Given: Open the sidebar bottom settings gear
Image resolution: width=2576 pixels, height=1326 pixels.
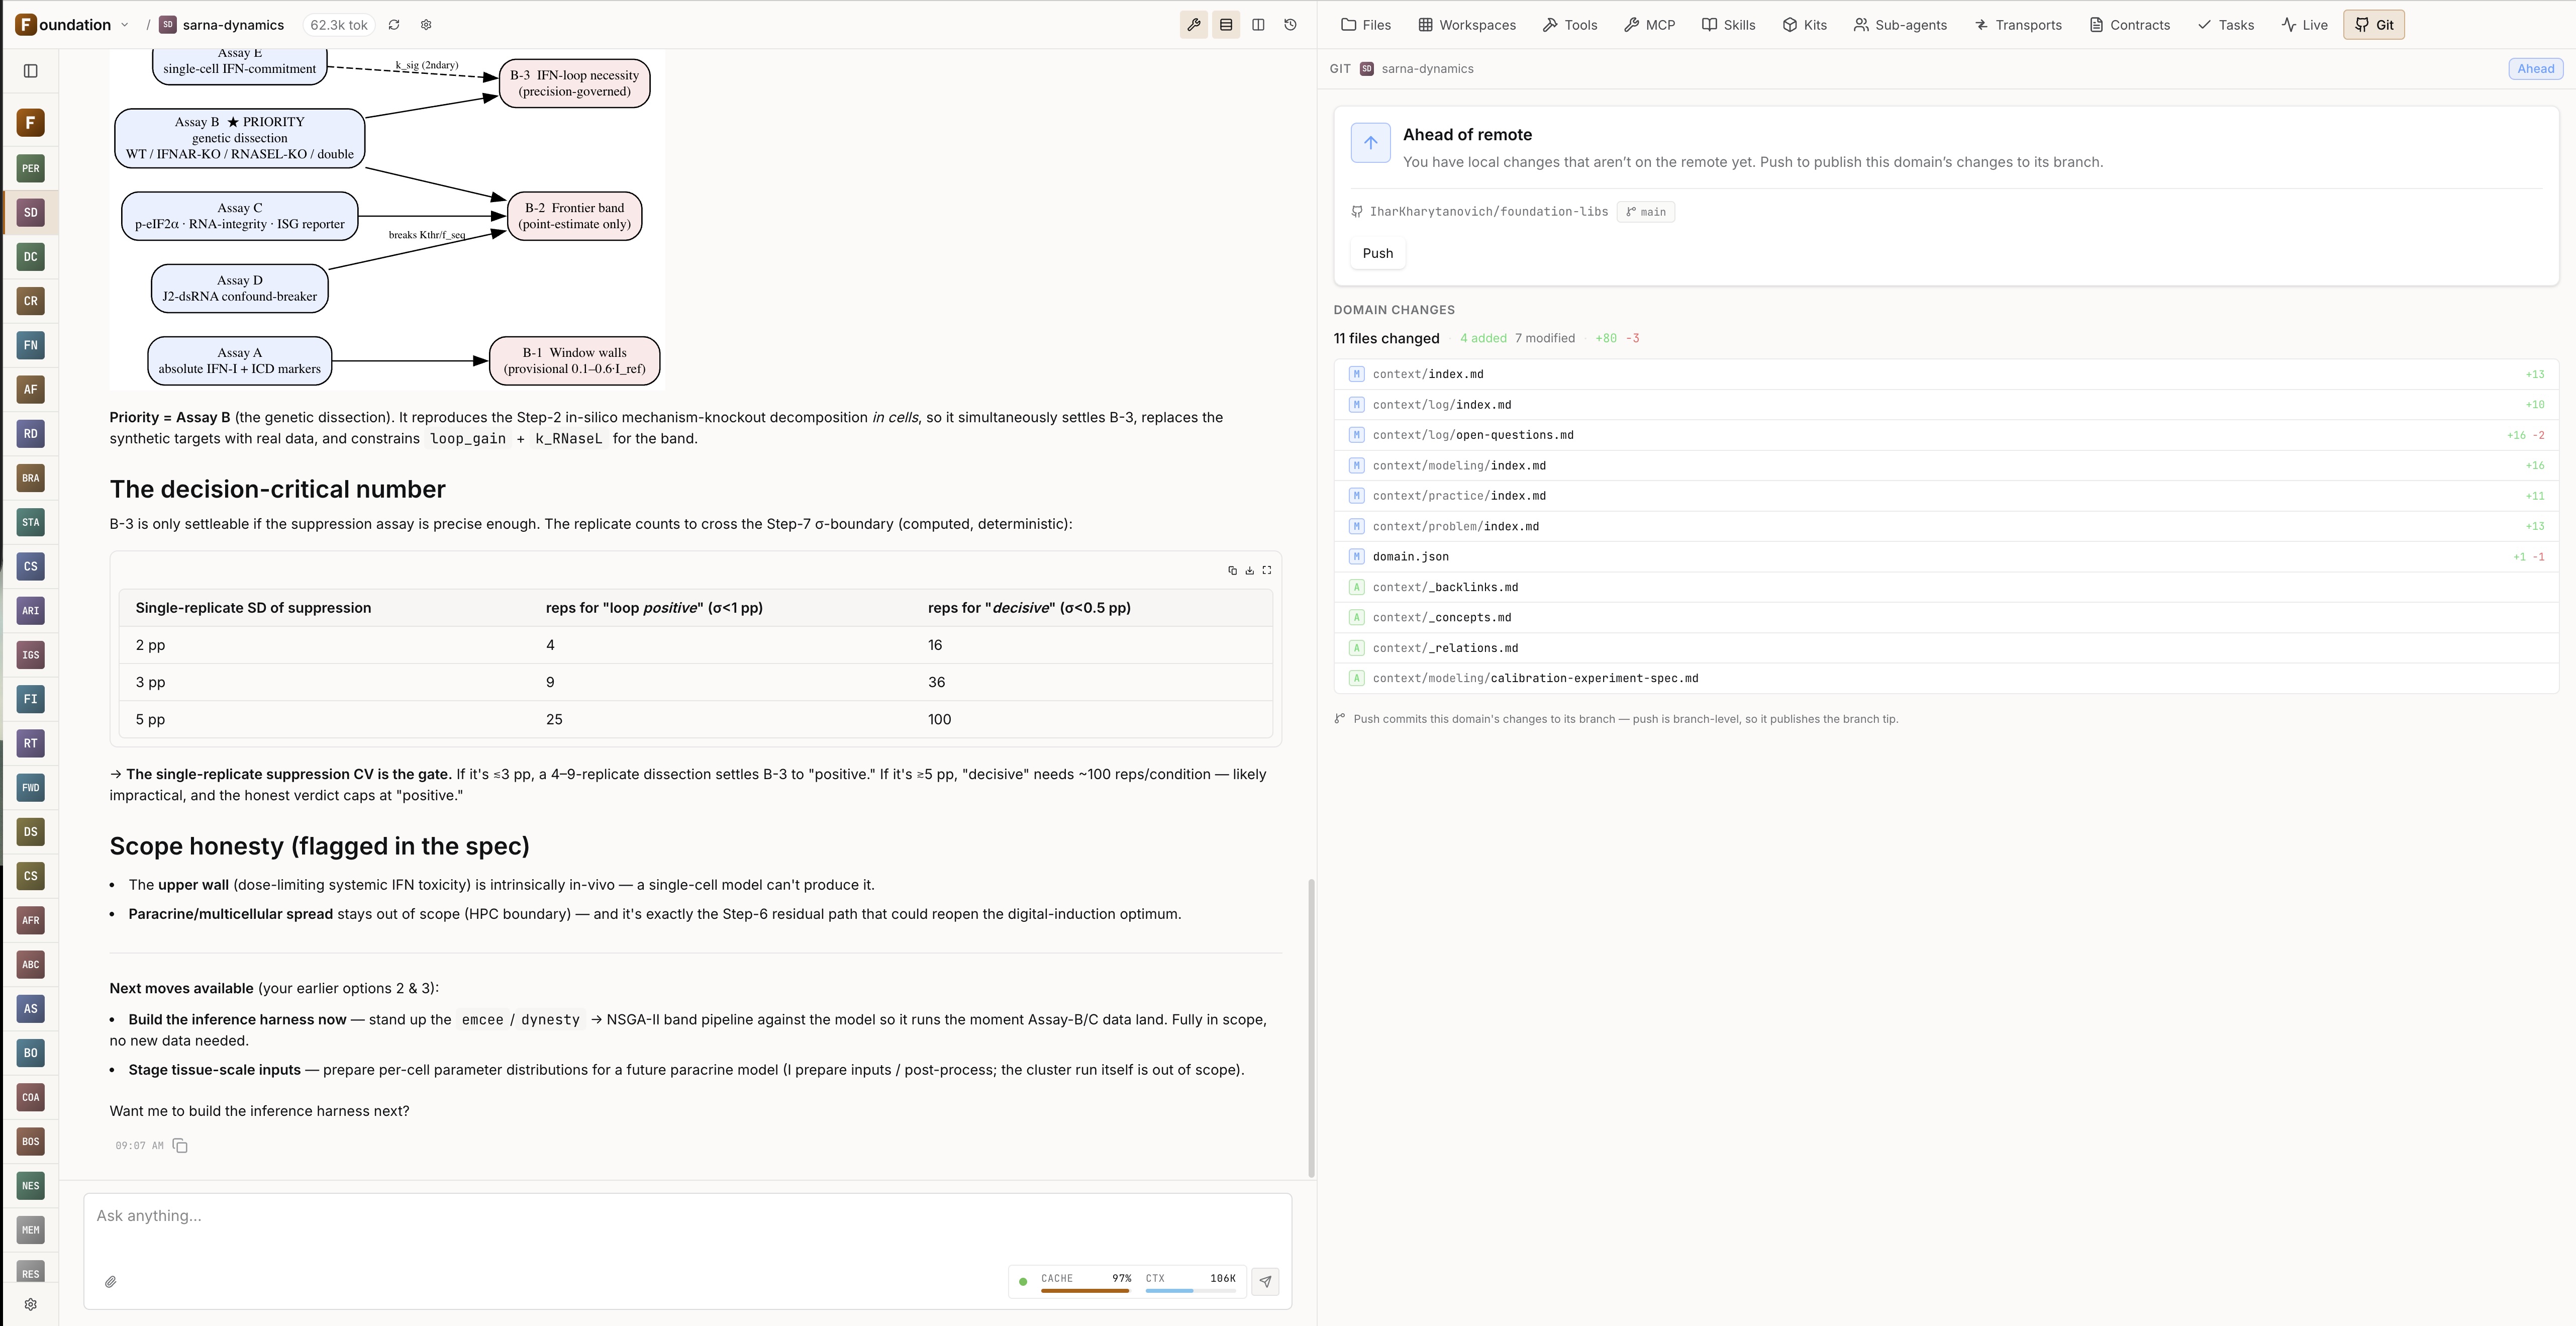Looking at the screenshot, I should click(x=31, y=1305).
